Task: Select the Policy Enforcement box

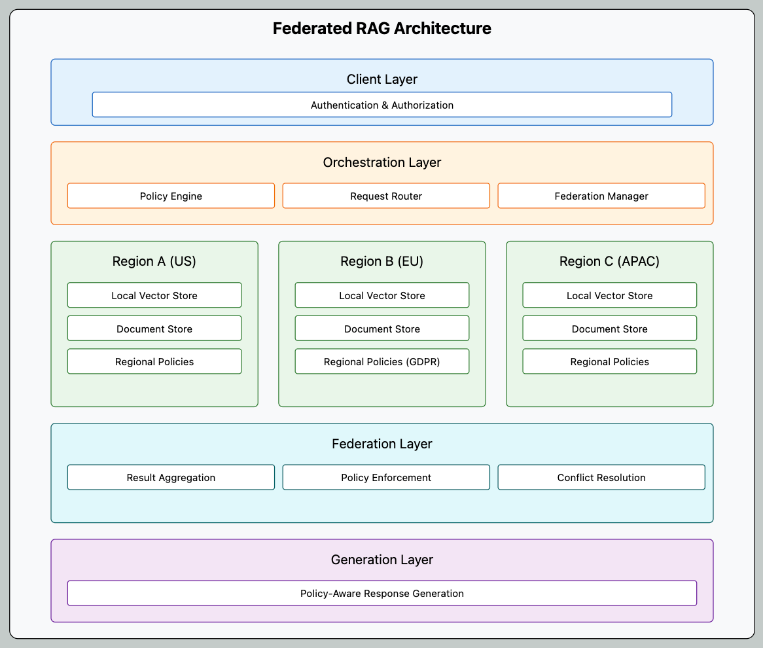Action: pos(386,477)
